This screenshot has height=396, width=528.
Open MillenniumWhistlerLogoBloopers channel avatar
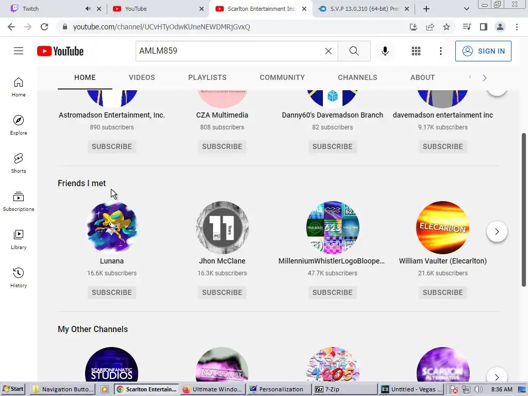(x=333, y=227)
